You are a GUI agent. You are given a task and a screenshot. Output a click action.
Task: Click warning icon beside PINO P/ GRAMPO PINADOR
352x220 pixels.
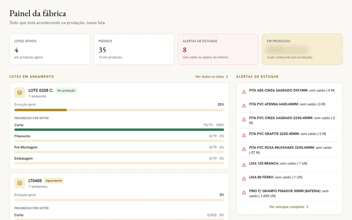(244, 192)
